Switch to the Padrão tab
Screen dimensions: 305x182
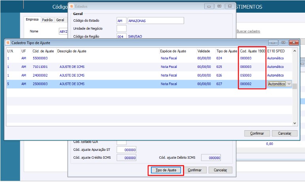[x=47, y=20]
